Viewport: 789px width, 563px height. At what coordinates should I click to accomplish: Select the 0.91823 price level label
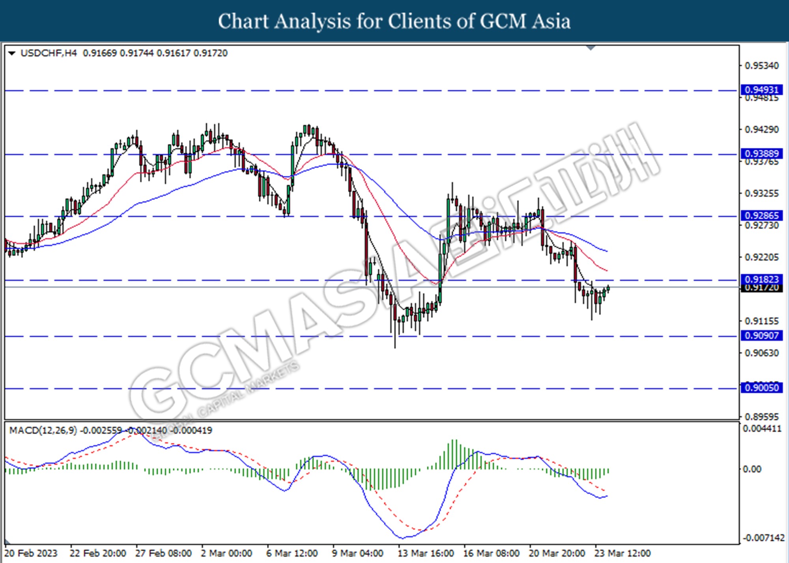tap(761, 280)
